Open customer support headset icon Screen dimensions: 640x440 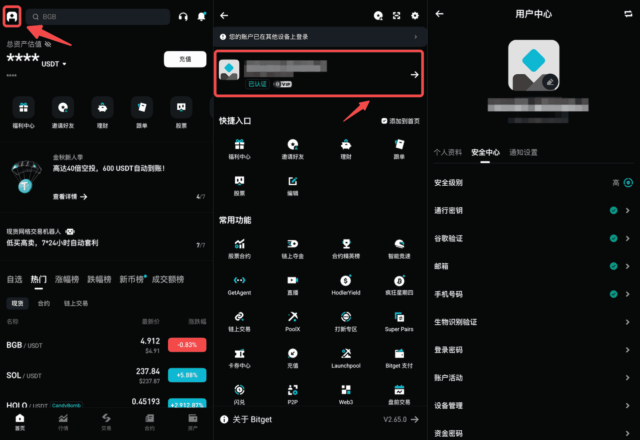[x=183, y=16]
